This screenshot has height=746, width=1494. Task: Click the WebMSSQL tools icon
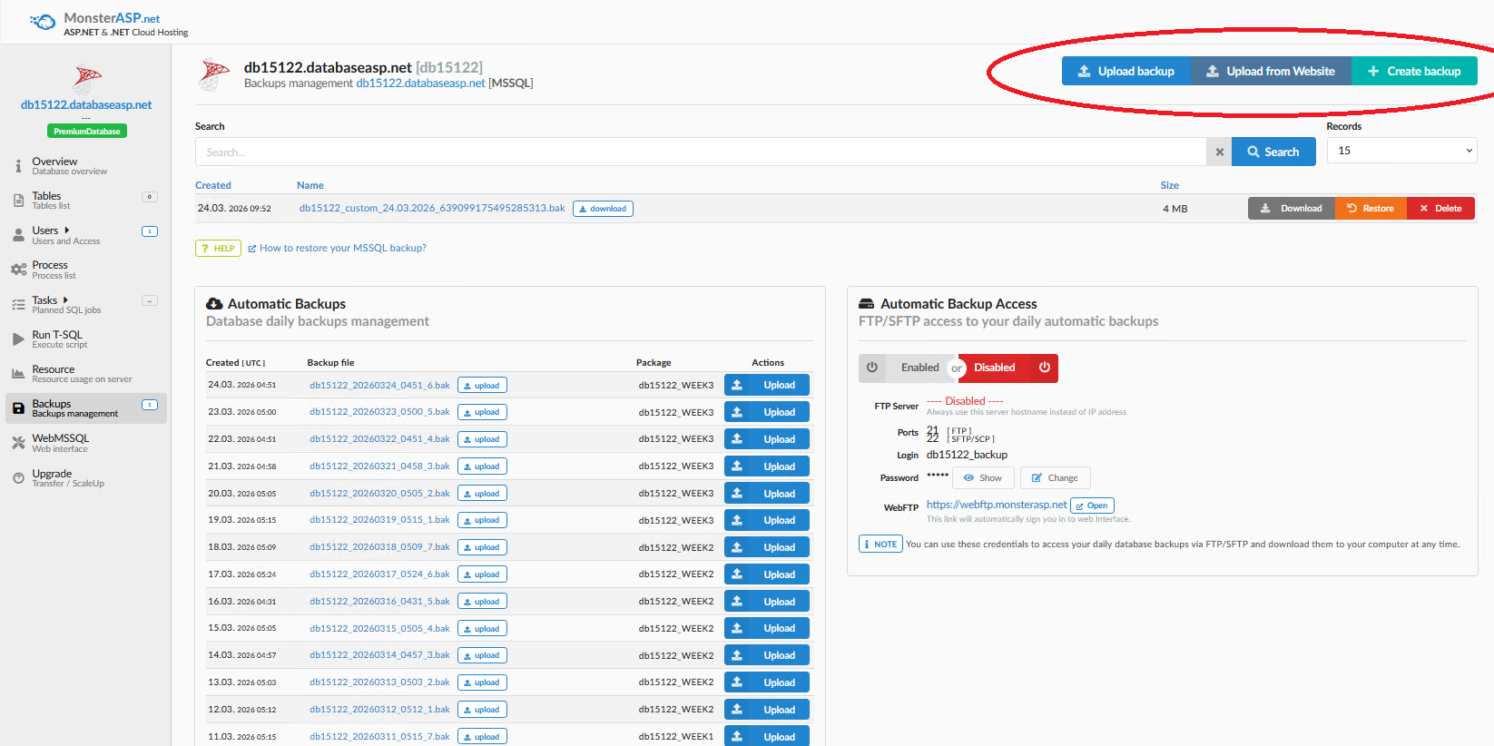pyautogui.click(x=18, y=443)
